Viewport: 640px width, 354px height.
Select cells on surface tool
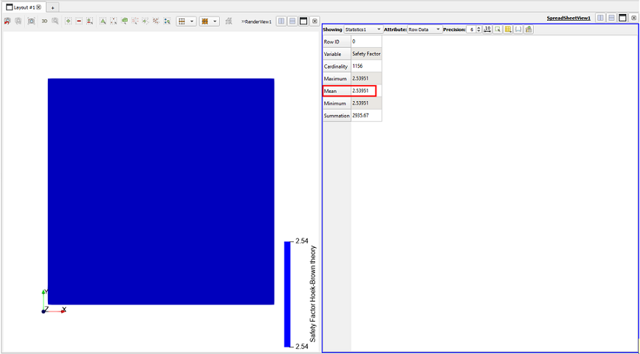click(68, 21)
